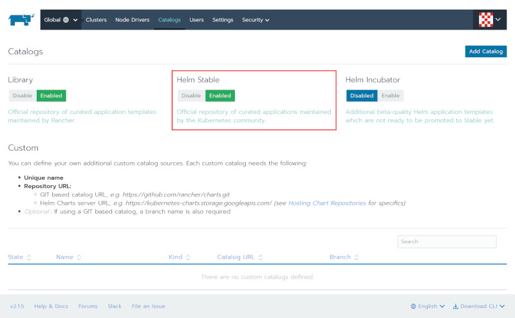515x318 pixels.
Task: Click the Rancher cow logo
Action: click(x=21, y=20)
